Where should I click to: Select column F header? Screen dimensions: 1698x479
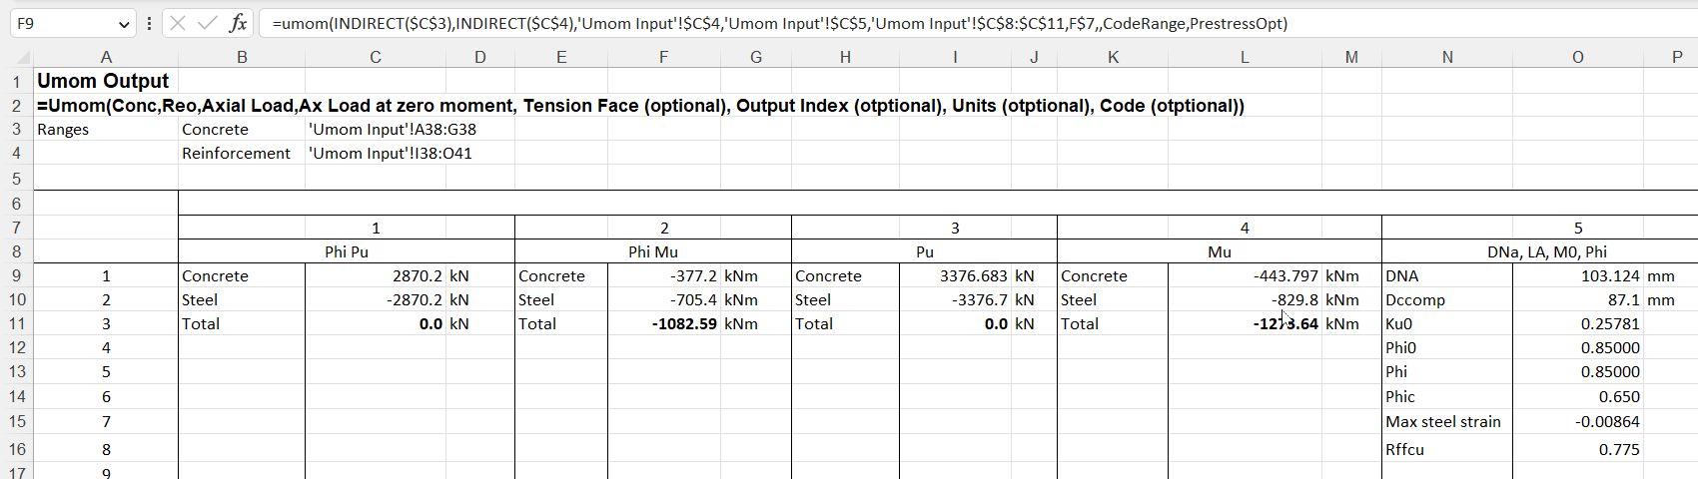[x=662, y=57]
